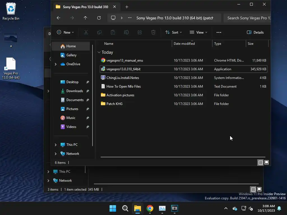Select the Recycle Bin desktop icon
The height and width of the screenshot is (215, 287).
(x=11, y=11)
